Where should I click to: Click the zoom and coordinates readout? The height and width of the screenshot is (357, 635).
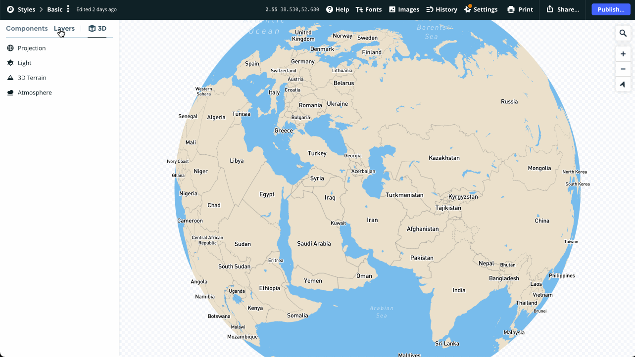[x=292, y=9]
